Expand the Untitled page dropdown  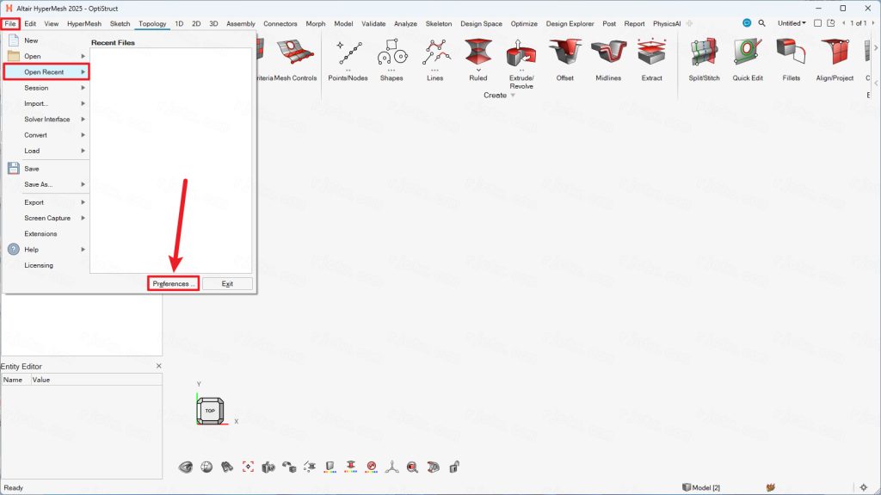[792, 23]
